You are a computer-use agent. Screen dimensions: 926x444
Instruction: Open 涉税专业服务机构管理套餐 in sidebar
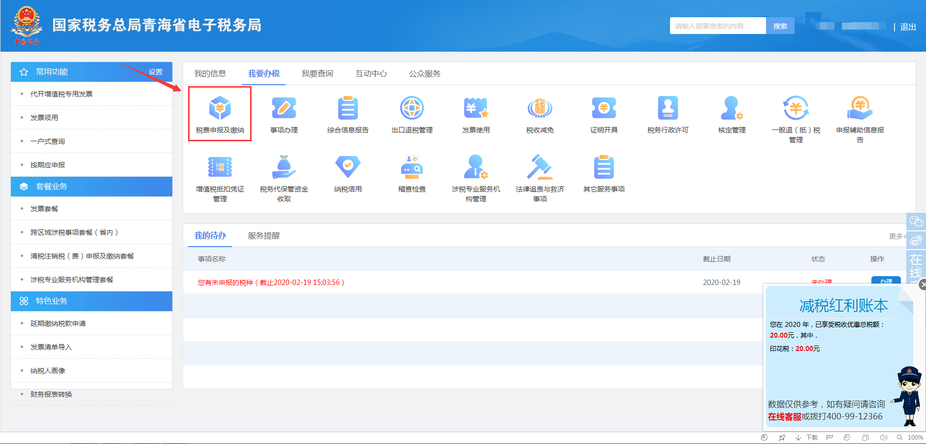(72, 280)
